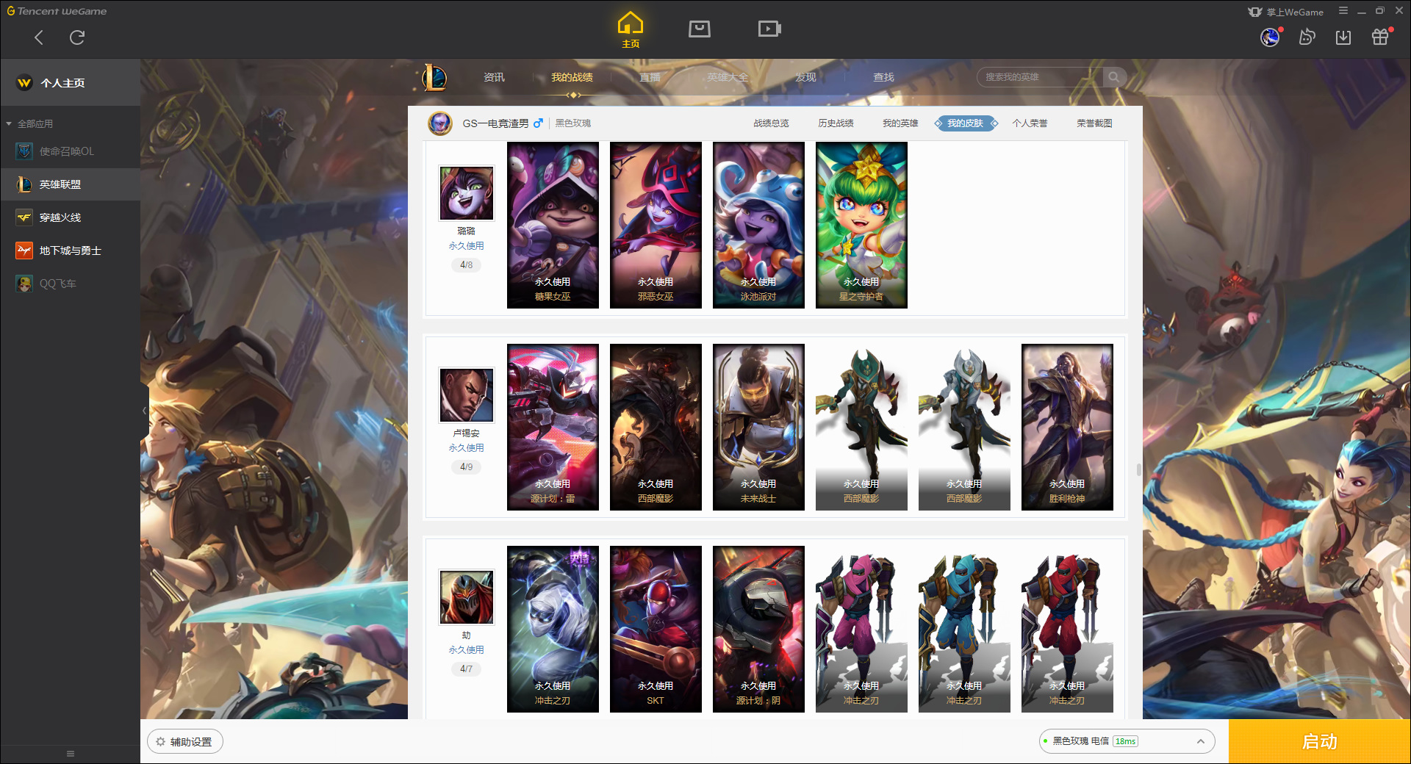The image size is (1411, 764).
Task: Open the 源计划：雷 skin card
Action: (x=553, y=427)
